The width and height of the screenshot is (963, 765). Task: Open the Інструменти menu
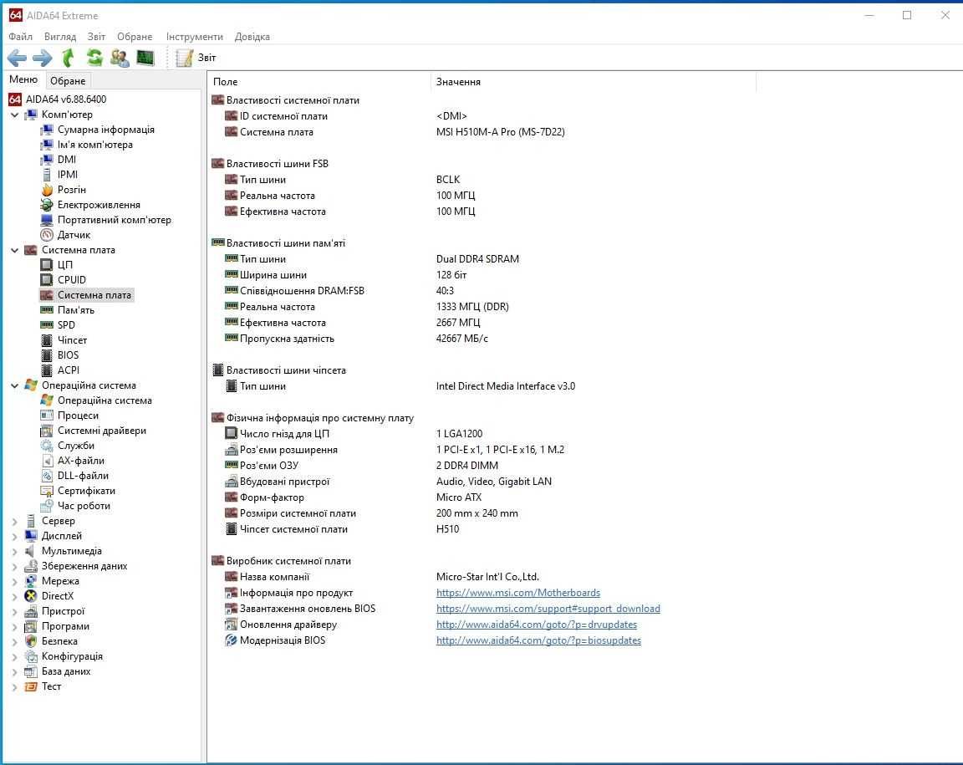tap(195, 37)
